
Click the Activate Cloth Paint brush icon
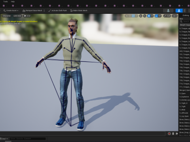coord(49,11)
